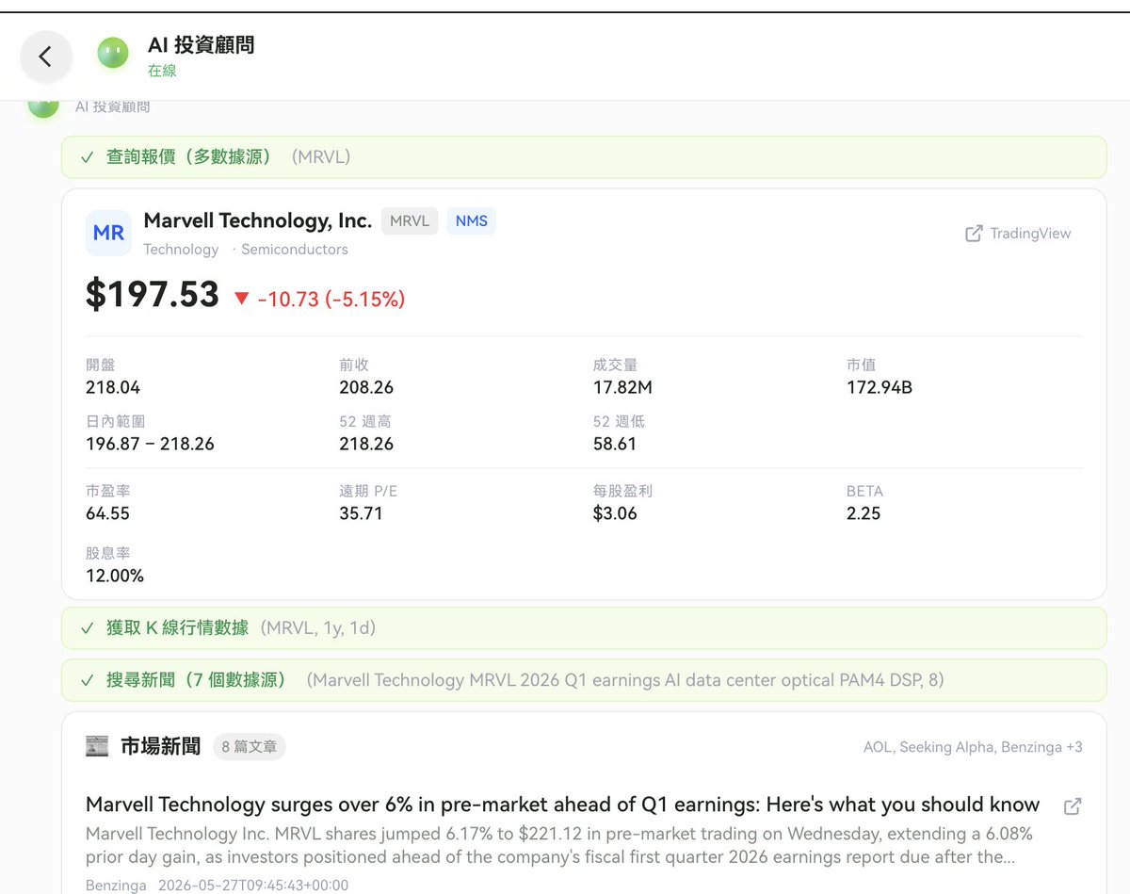
Task: Click the BETA value 2.25
Action: [864, 513]
